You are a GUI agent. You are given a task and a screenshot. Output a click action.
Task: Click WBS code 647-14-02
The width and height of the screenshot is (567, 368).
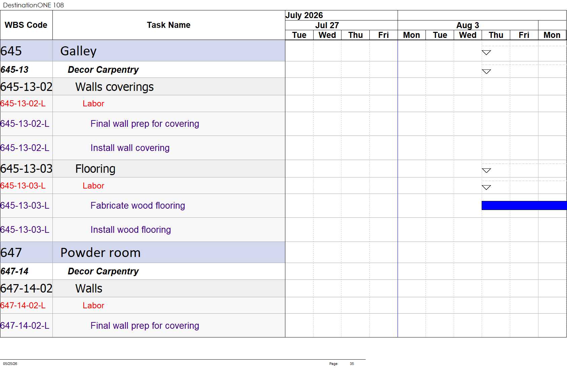[27, 288]
